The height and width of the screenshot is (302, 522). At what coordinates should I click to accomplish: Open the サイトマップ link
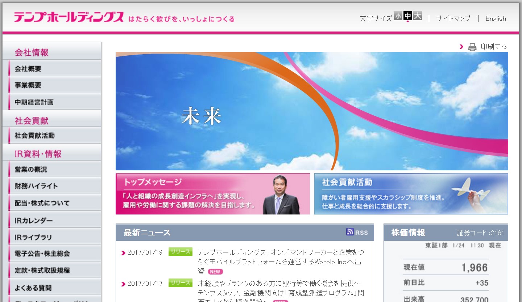tap(453, 18)
